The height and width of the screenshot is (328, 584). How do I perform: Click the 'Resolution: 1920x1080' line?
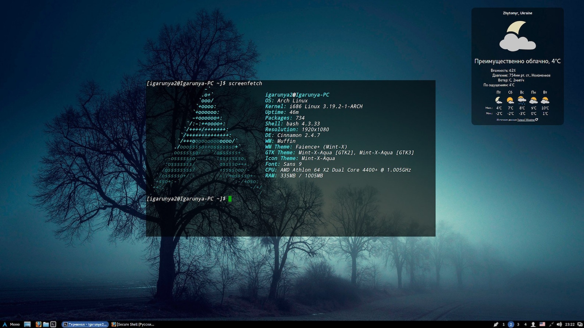[297, 130]
